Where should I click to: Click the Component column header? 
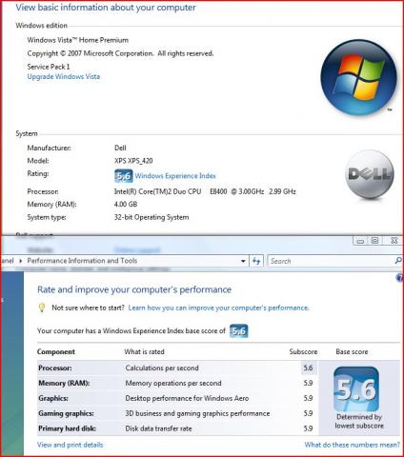[x=56, y=352]
